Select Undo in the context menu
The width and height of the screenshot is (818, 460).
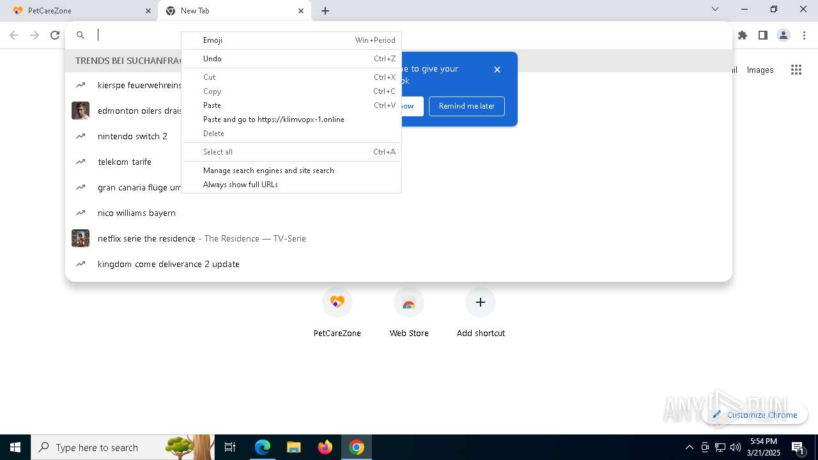coord(291,59)
